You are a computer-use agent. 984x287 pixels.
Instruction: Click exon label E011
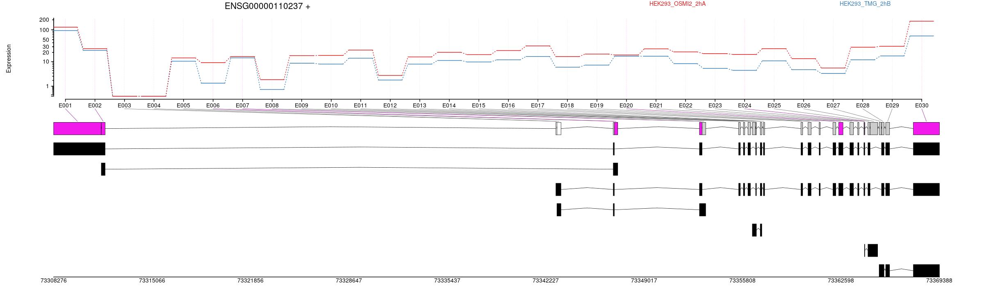click(360, 105)
